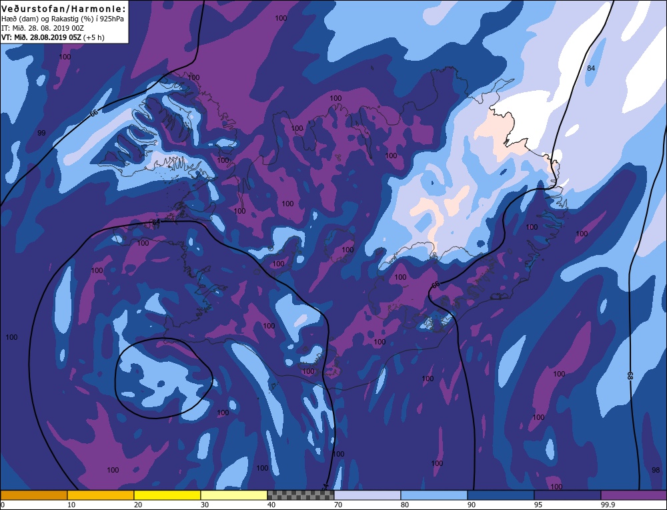The width and height of the screenshot is (667, 510).
Task: Click the 95-99.9 dark navy legend swatch
Action: (x=568, y=495)
